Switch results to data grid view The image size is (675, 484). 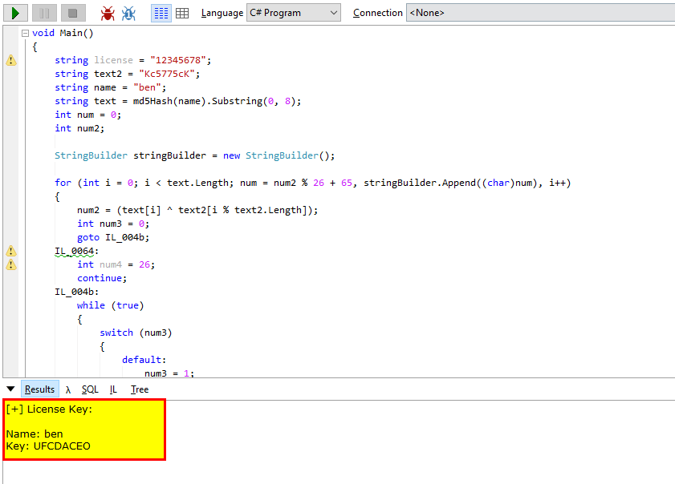[182, 13]
